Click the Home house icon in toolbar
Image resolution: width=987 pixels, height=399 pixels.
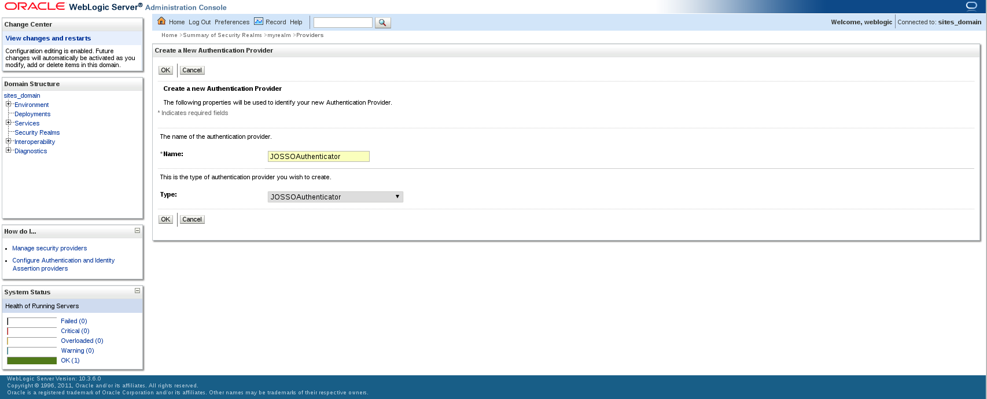click(x=161, y=21)
